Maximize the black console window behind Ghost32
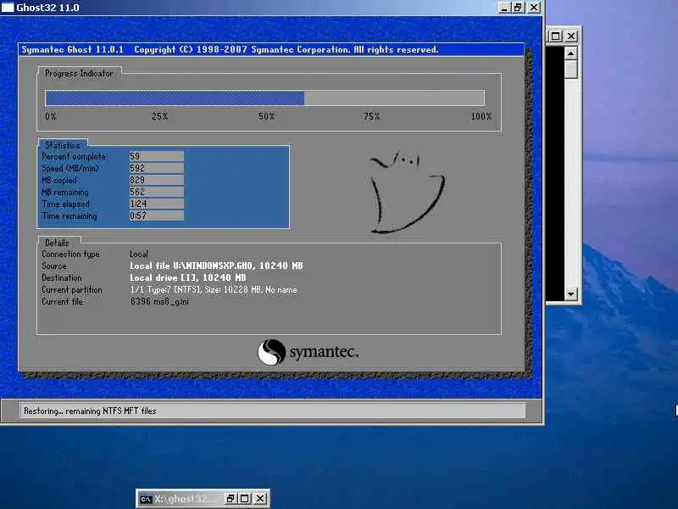The width and height of the screenshot is (678, 509). 556,36
